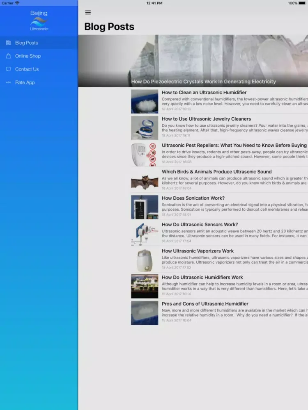Open sonication equipment post thumbnail
The image size is (308, 410).
145,207
